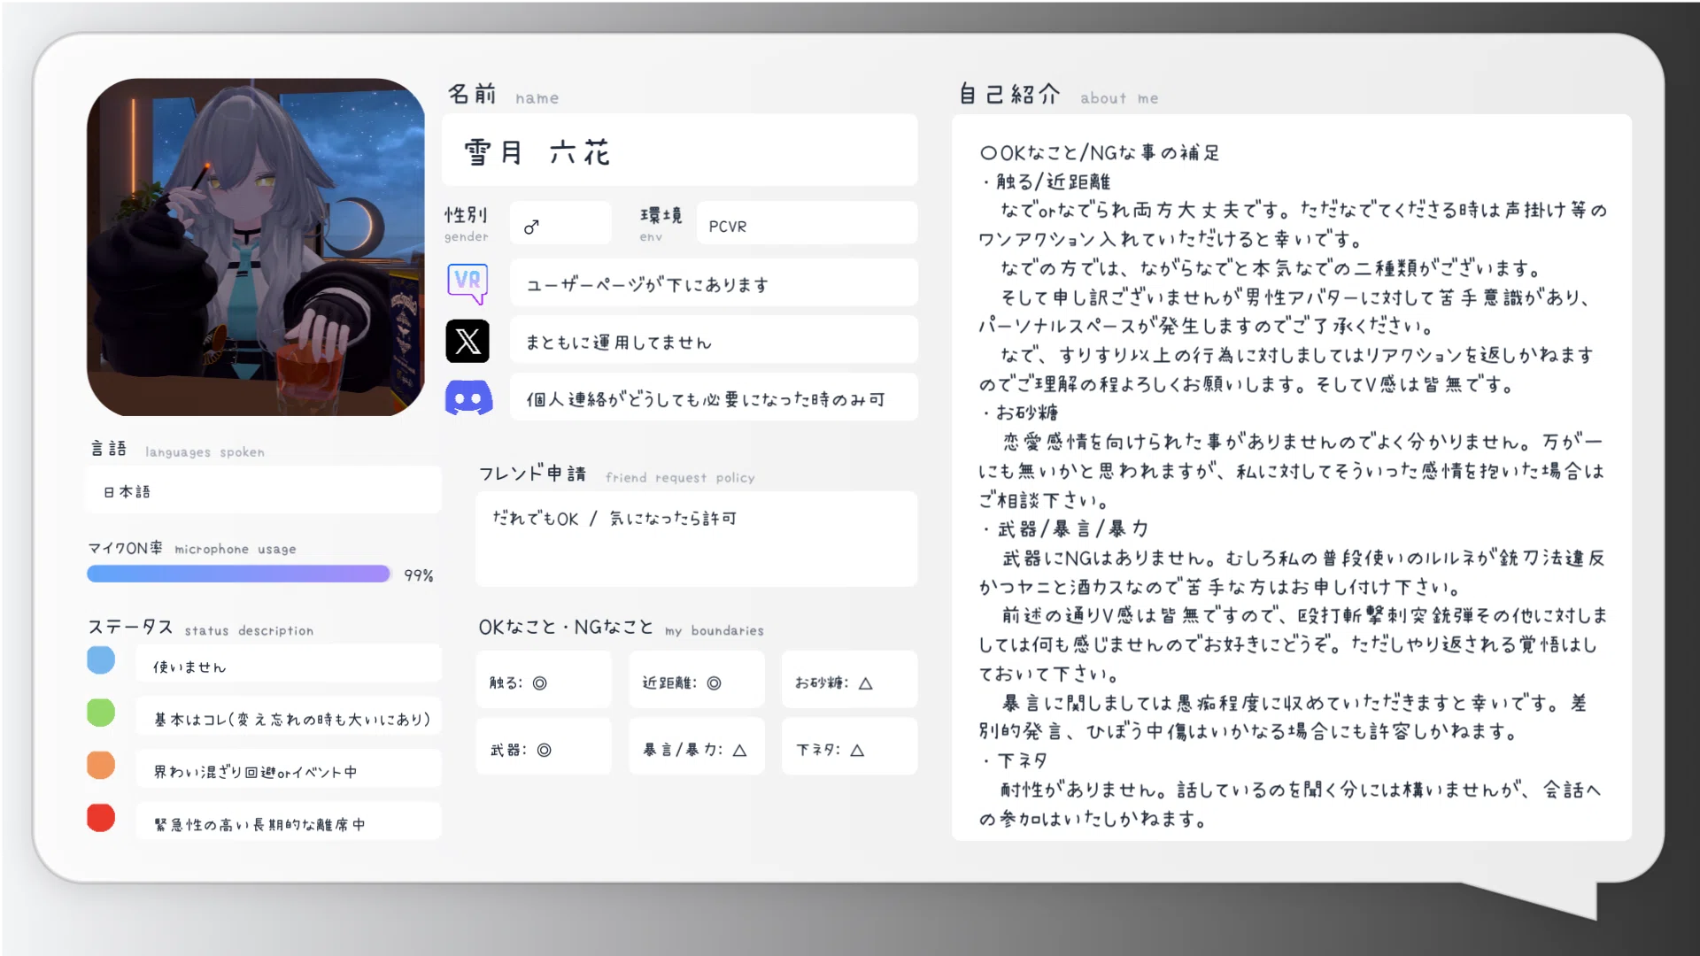Click the male gender symbol
1700x956 pixels.
click(531, 227)
